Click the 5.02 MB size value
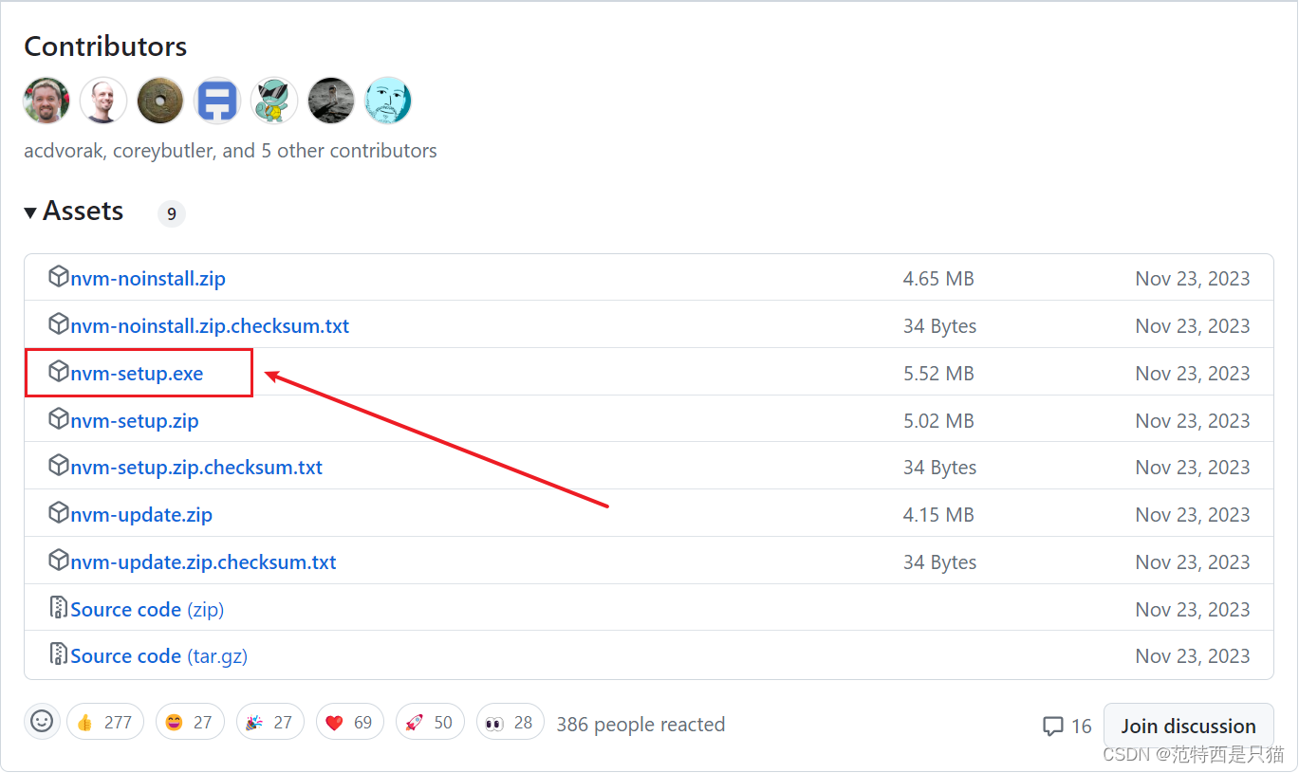1299x773 pixels. (938, 421)
